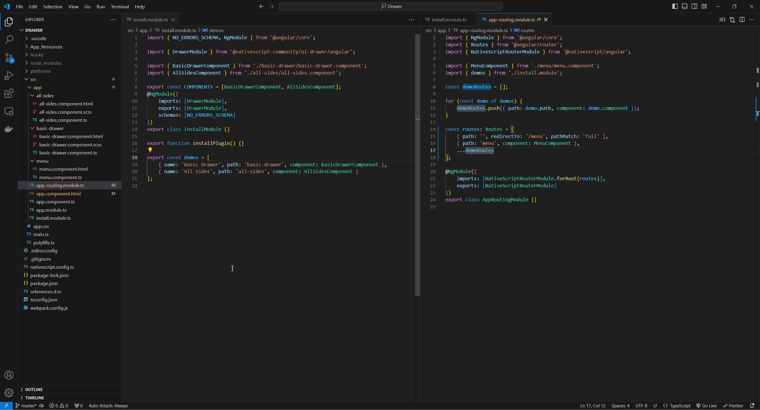
Task: Click Go Live in status bar
Action: 706,406
